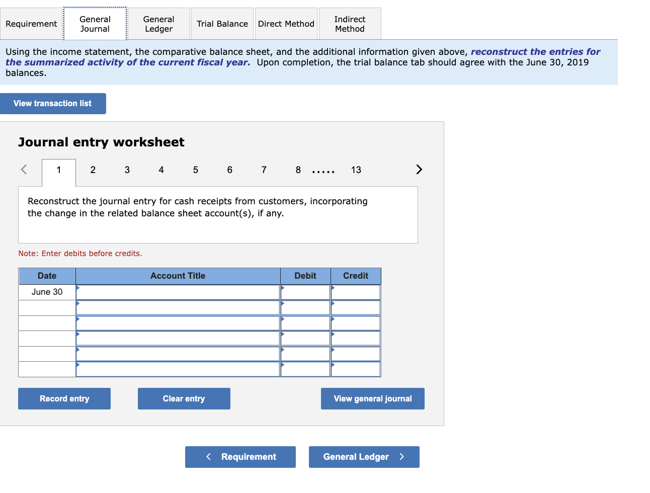Go to next journal entry arrow
Screen dimensions: 650x493
click(419, 170)
